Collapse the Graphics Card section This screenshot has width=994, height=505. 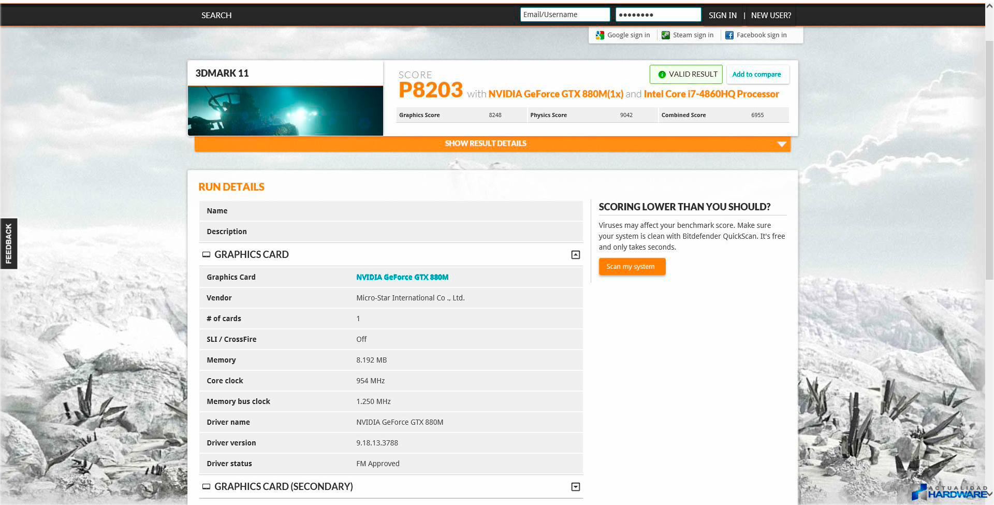click(x=575, y=255)
